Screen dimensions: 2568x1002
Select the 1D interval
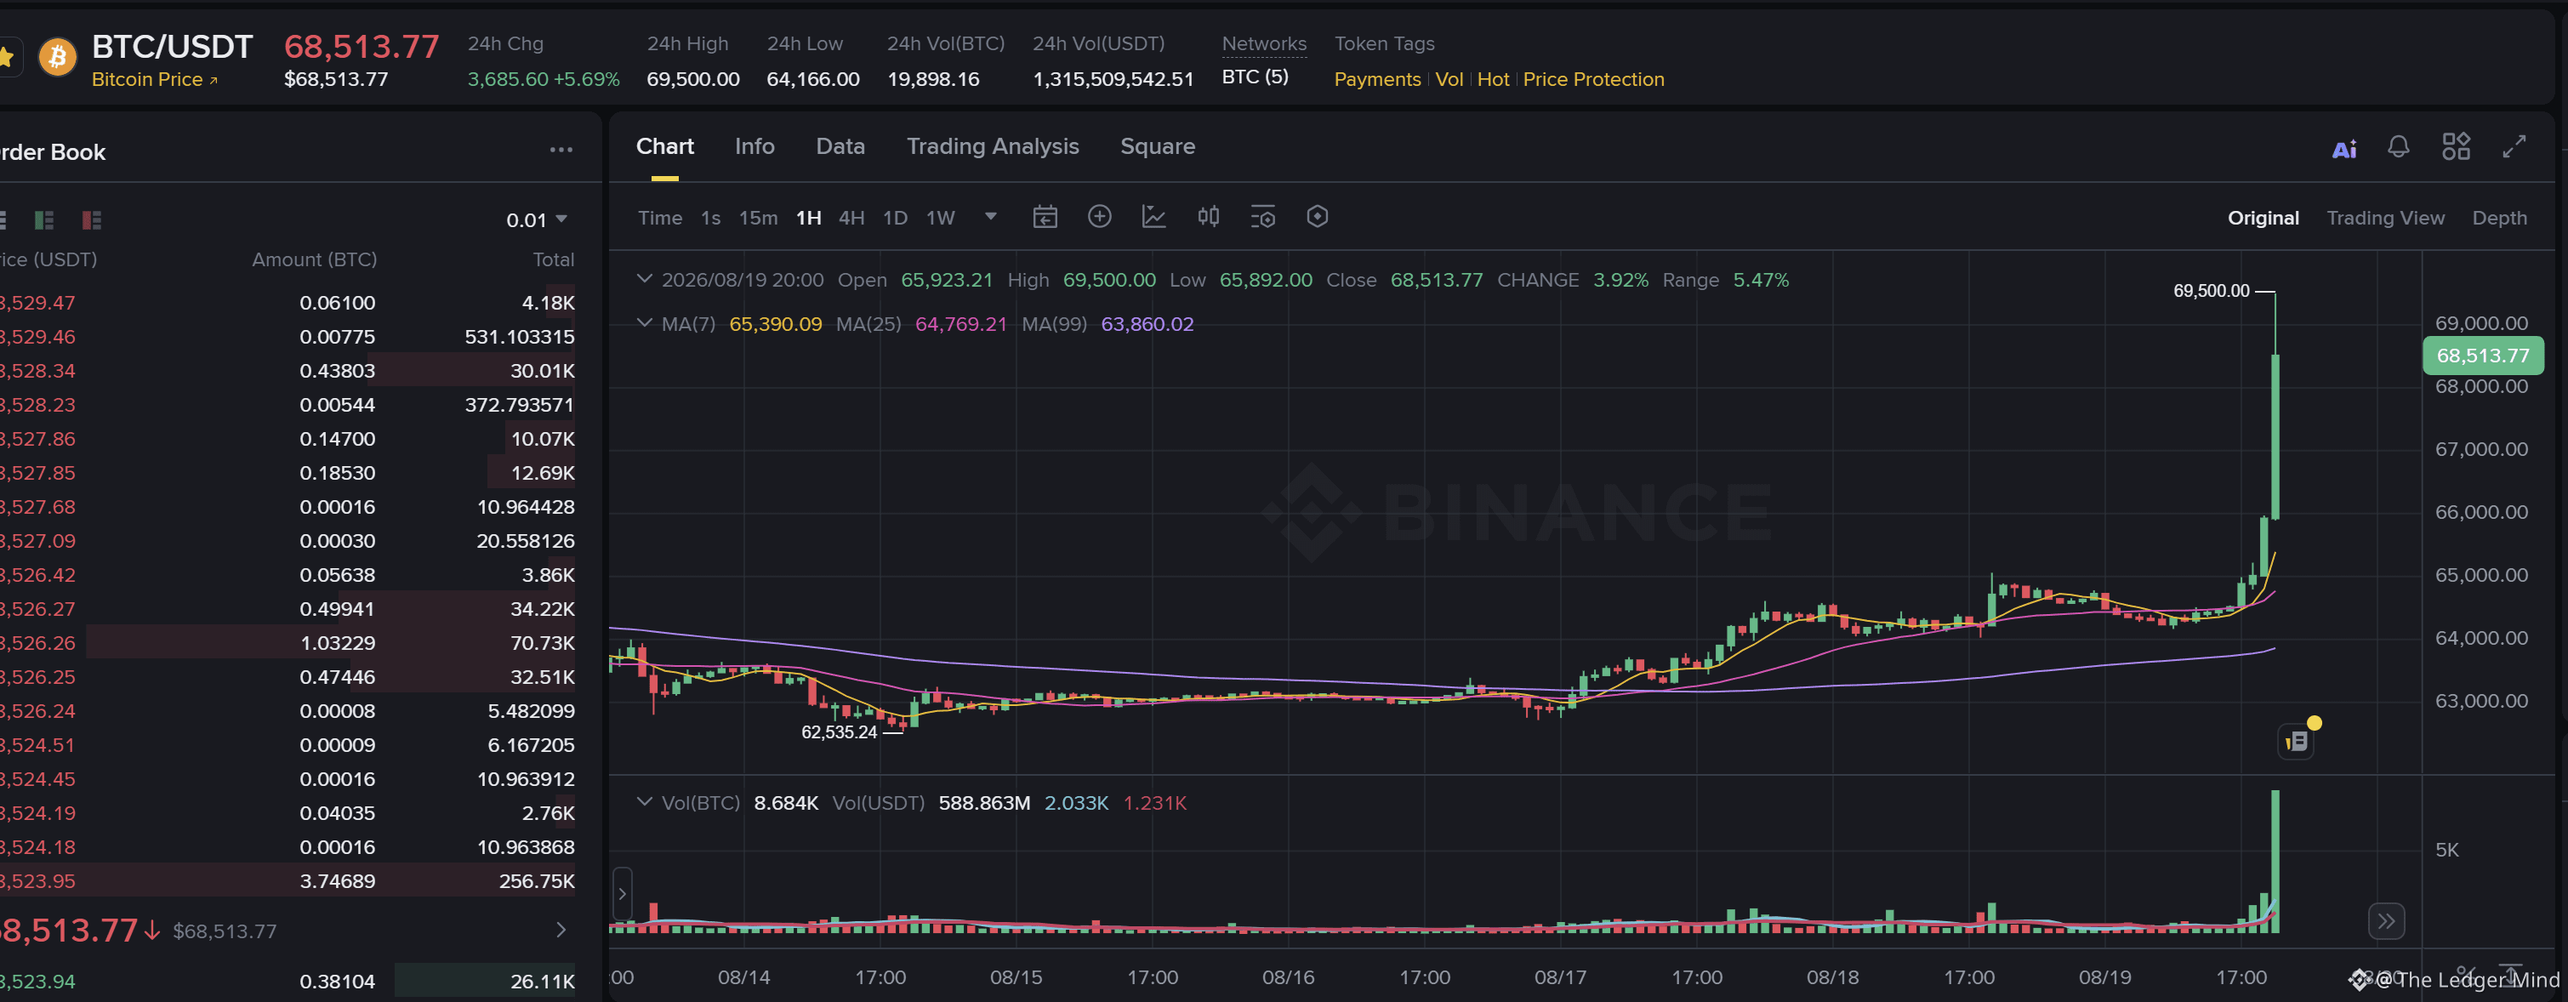tap(895, 218)
